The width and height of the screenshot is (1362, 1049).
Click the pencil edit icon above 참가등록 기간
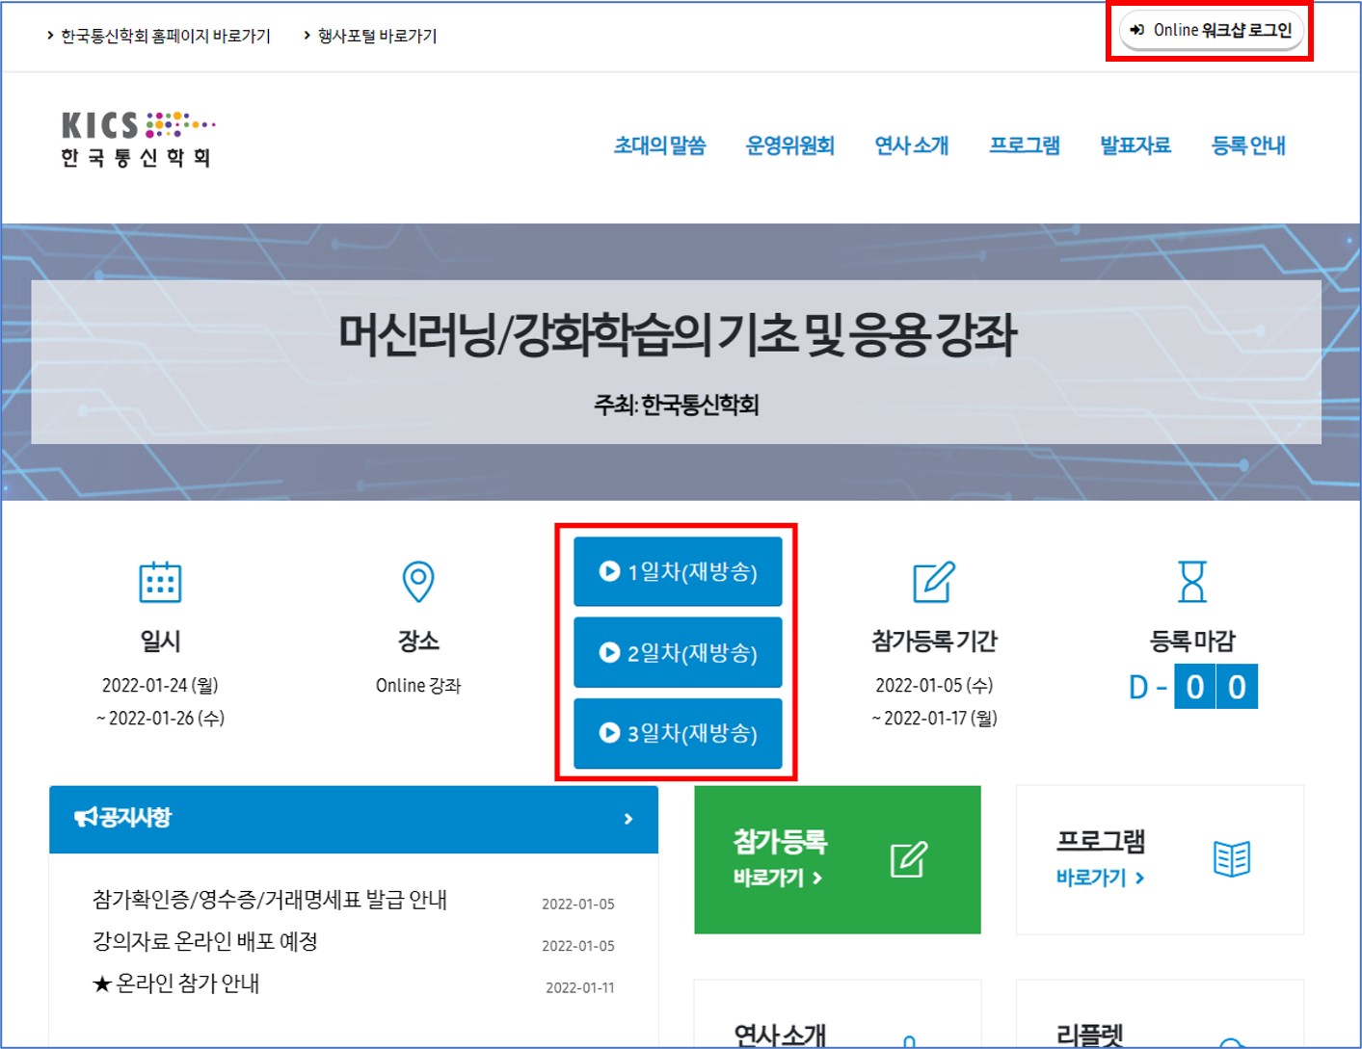[x=933, y=582]
